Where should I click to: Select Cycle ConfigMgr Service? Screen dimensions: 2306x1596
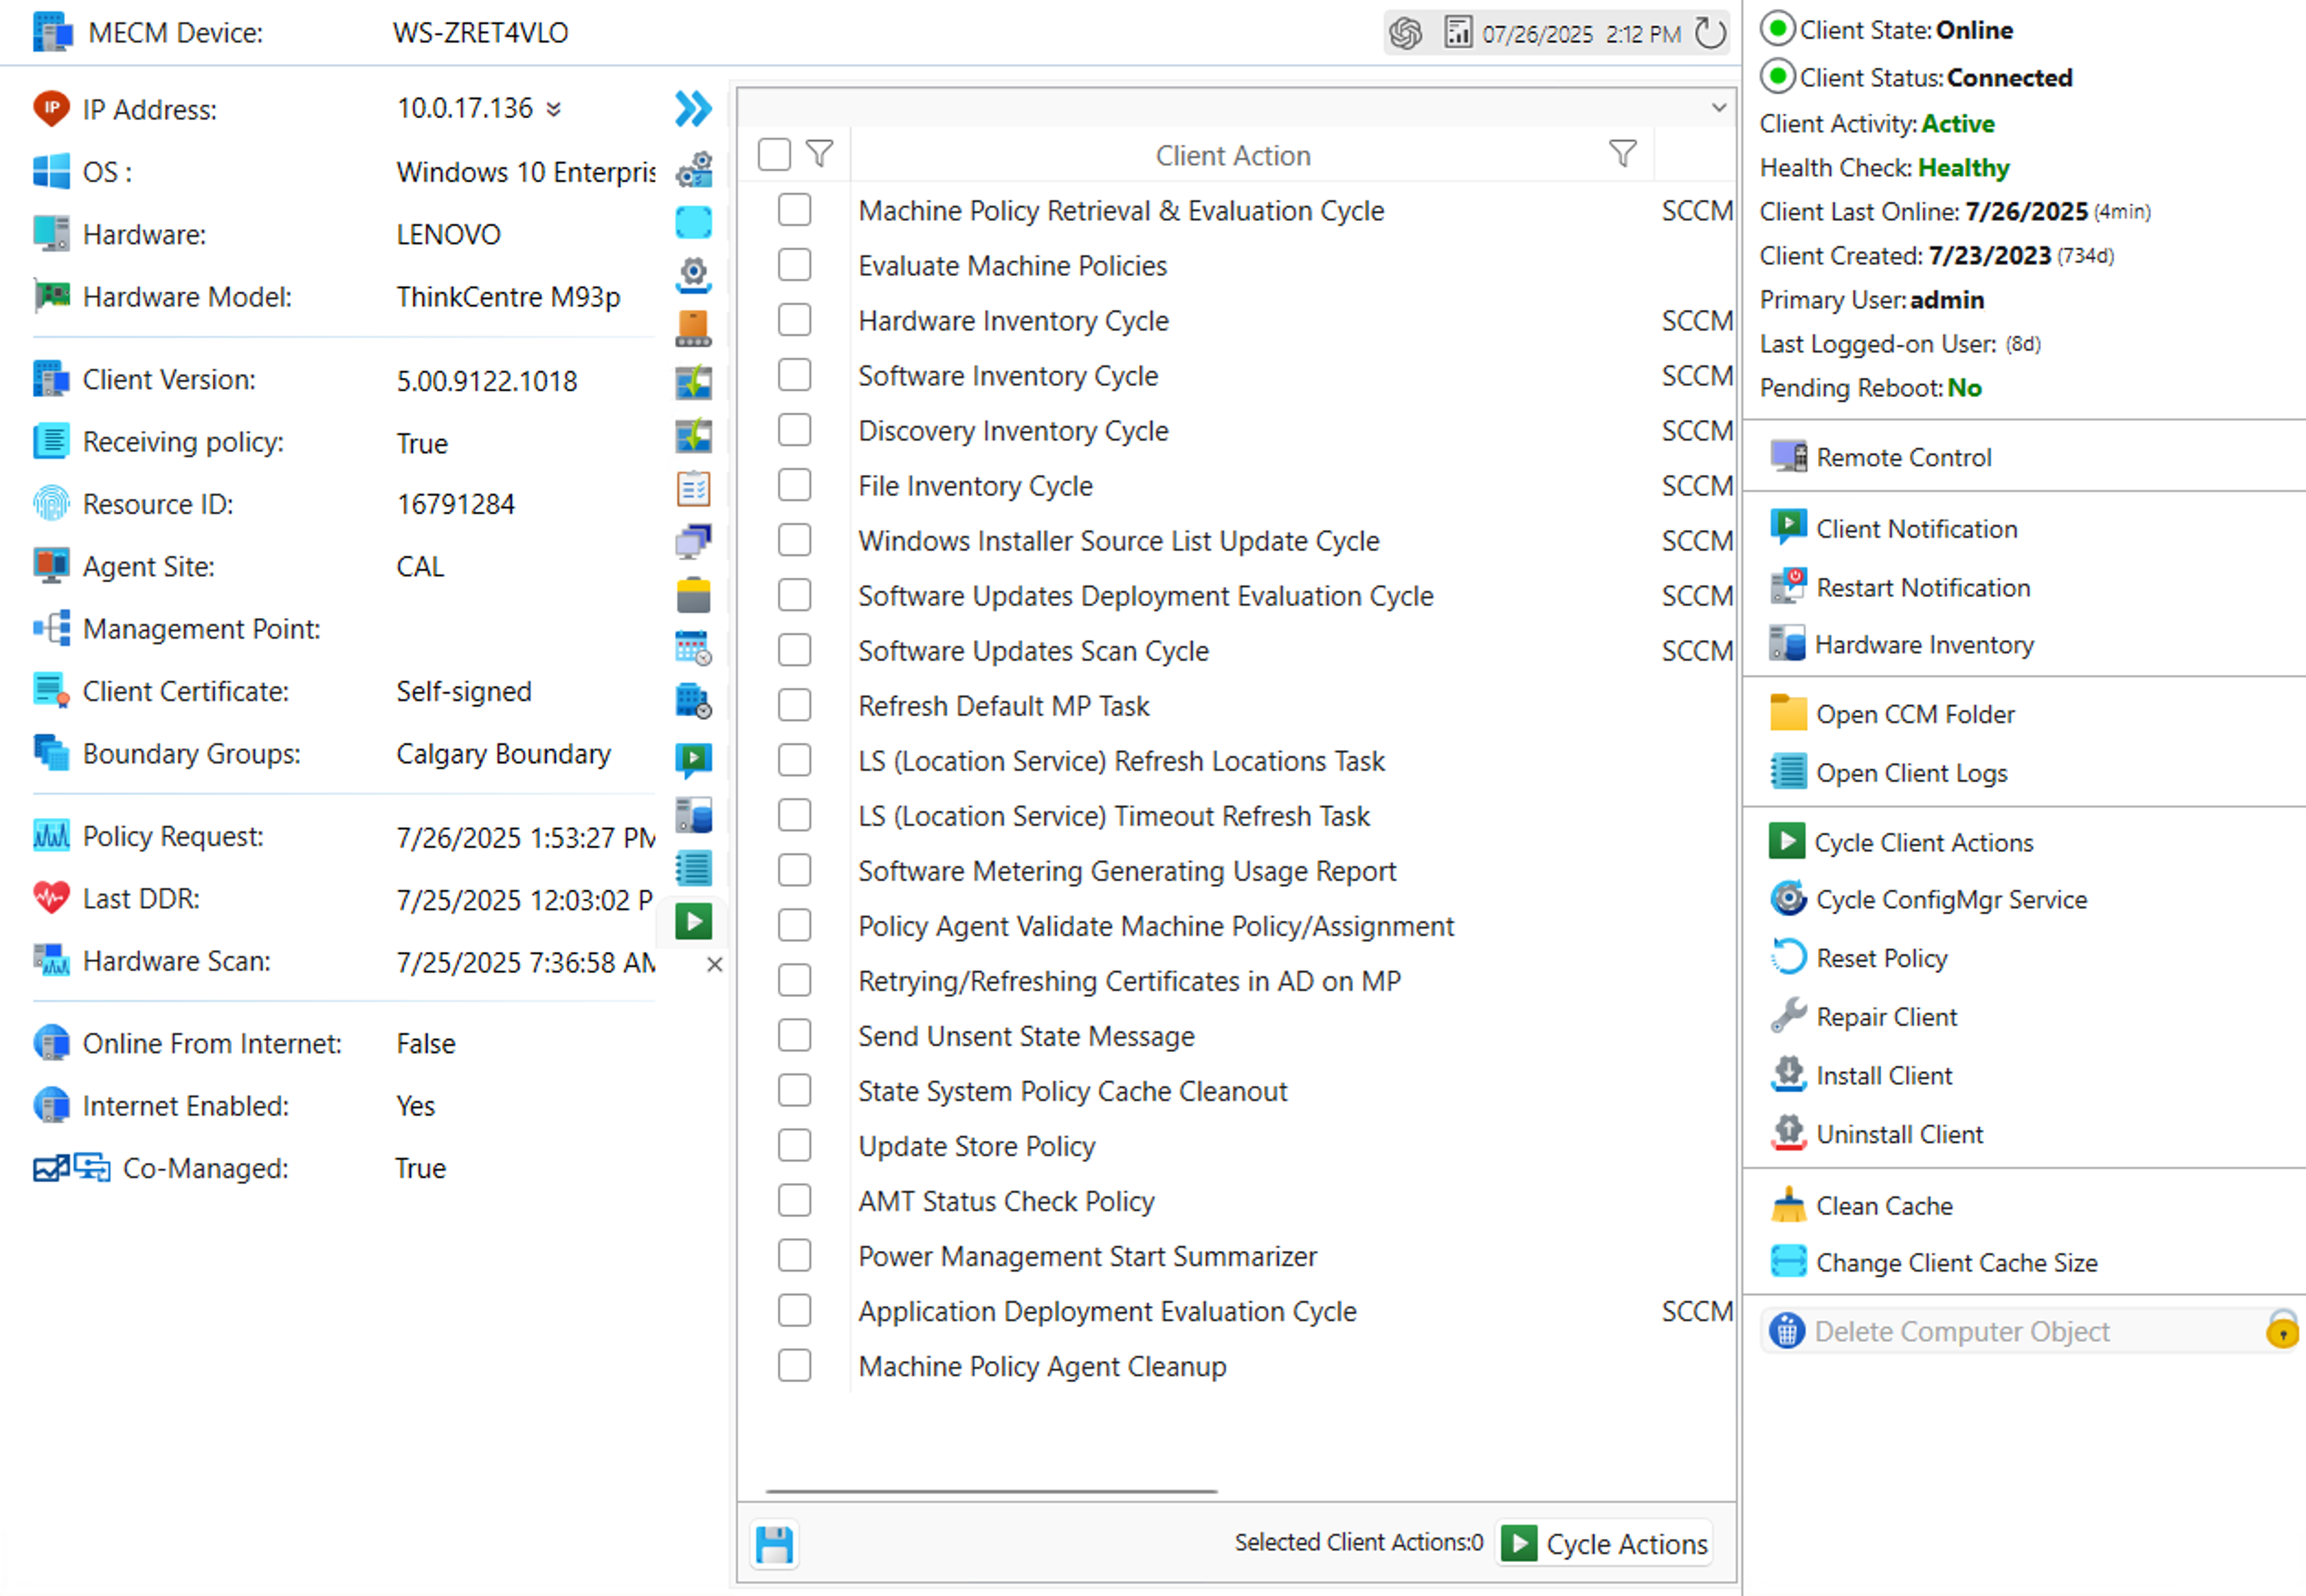point(1928,900)
